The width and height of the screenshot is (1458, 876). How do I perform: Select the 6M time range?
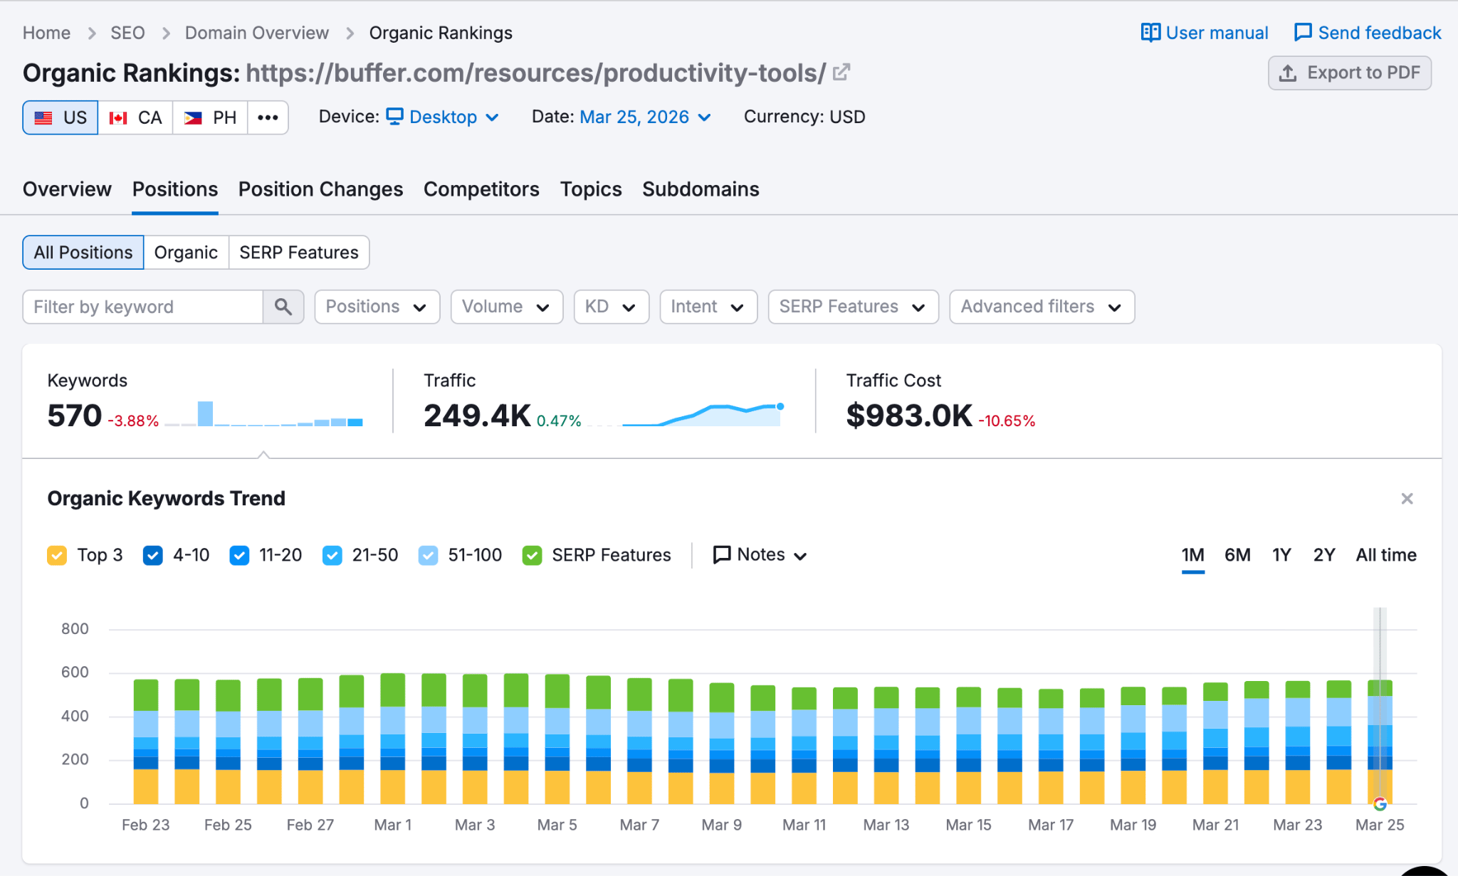(x=1237, y=555)
